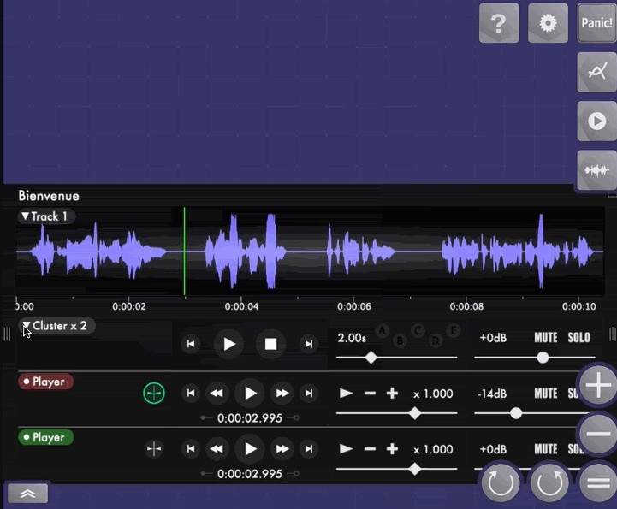Skip Cluster to end
617x509 pixels.
click(309, 344)
